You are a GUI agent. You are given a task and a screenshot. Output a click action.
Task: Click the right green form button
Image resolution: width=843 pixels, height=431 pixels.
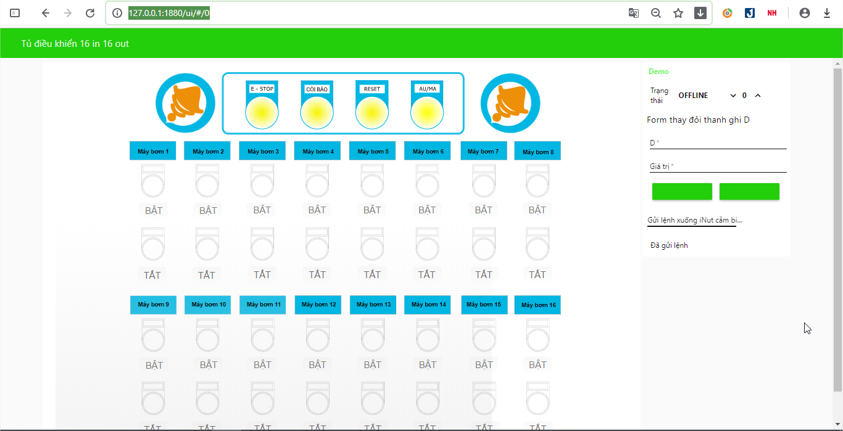point(749,191)
